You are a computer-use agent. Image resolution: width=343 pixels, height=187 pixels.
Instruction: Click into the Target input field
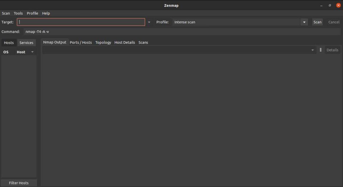point(81,22)
